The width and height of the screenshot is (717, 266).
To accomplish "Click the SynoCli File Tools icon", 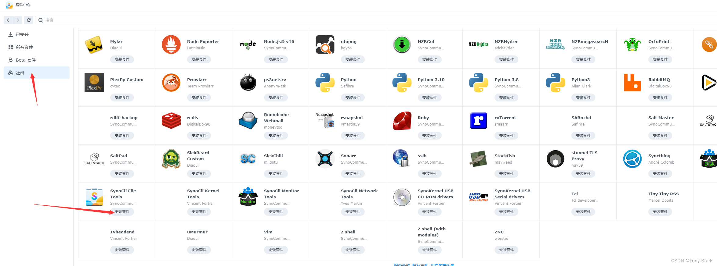I will (x=94, y=197).
